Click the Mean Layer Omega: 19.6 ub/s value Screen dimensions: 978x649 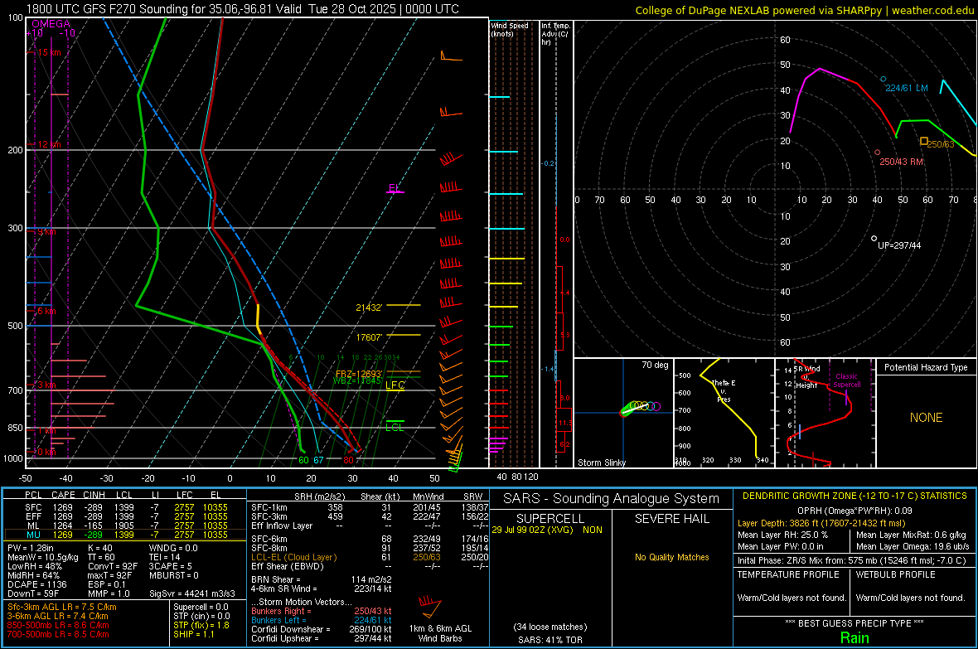pos(913,547)
